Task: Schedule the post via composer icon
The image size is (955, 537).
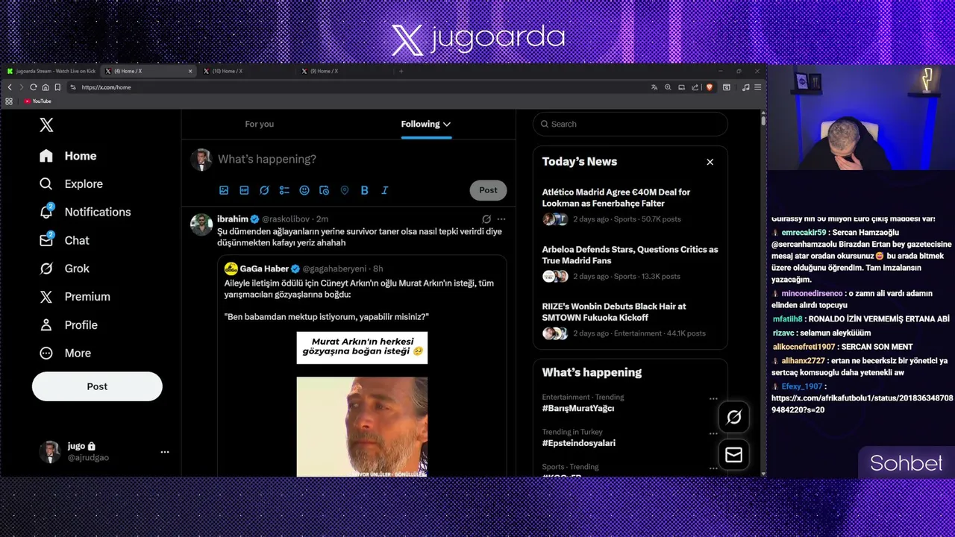Action: coord(325,190)
